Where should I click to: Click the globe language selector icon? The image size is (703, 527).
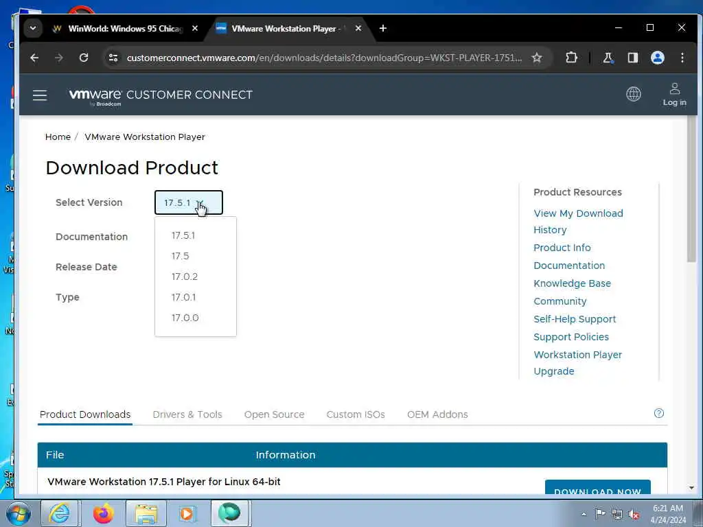(x=633, y=94)
